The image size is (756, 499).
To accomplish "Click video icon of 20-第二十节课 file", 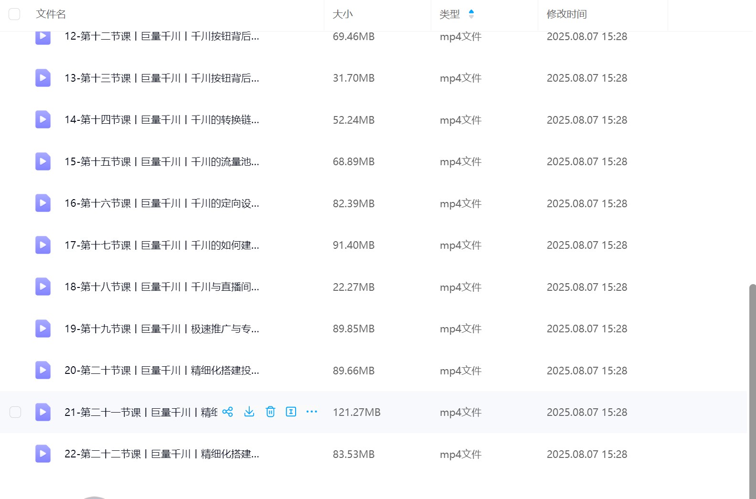I will click(43, 370).
